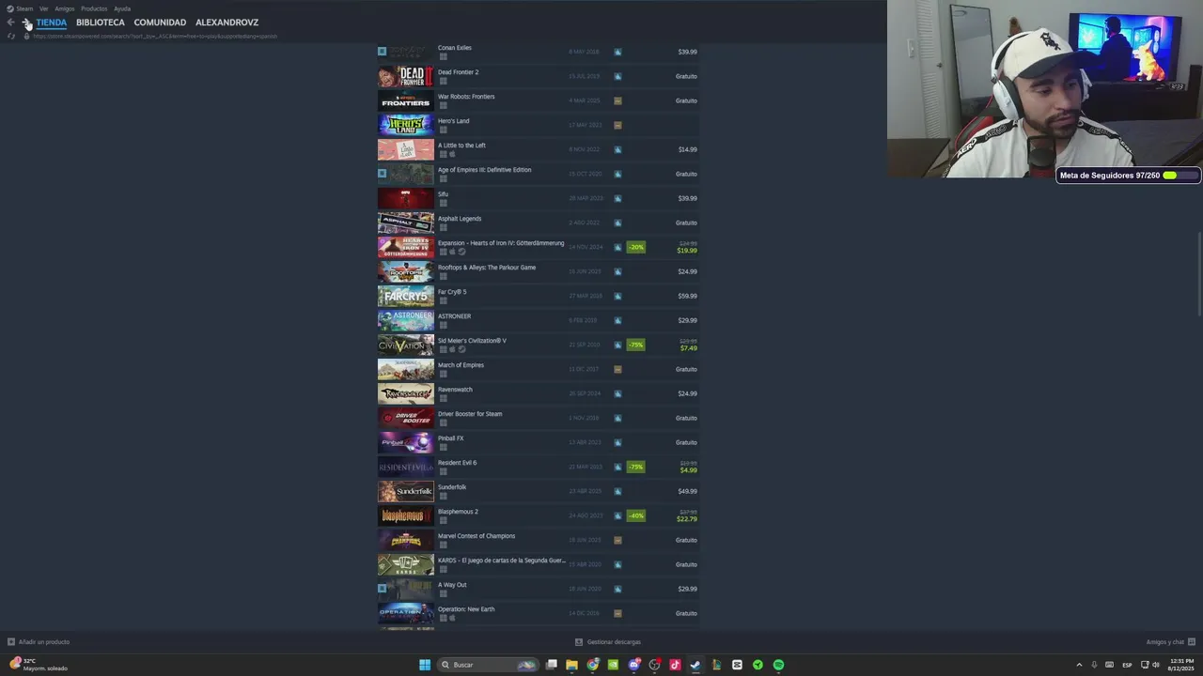Click the Steam icon in the taskbar
The width and height of the screenshot is (1203, 676).
pos(695,665)
